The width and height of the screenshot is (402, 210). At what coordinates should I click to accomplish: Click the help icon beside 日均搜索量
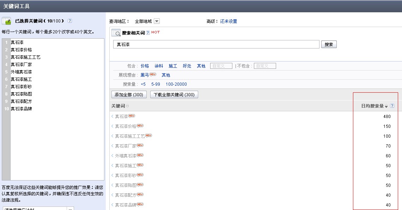(393, 105)
